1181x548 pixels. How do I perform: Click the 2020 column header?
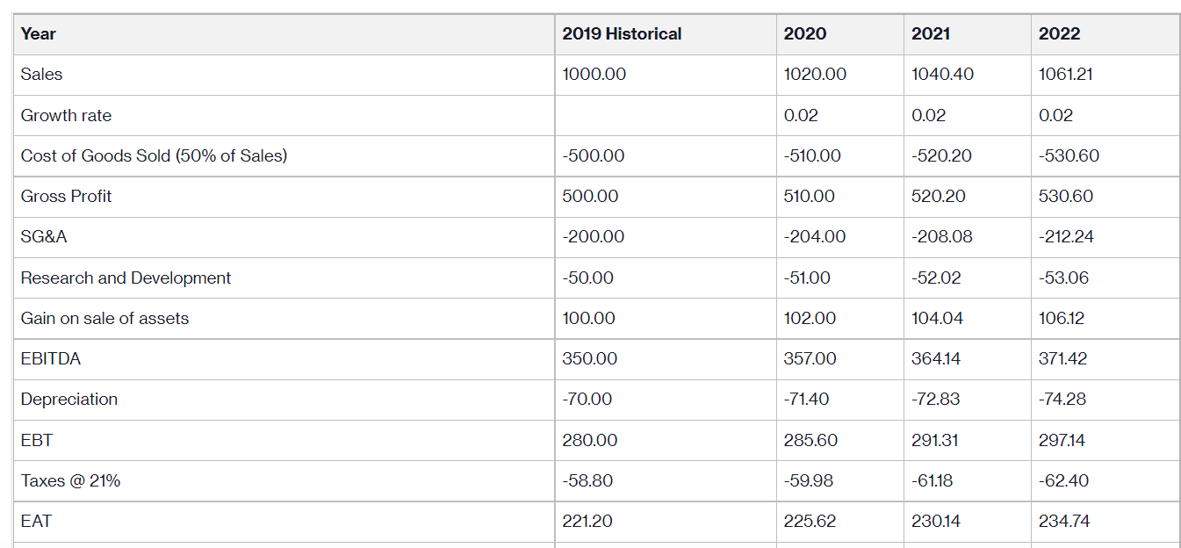pos(805,34)
